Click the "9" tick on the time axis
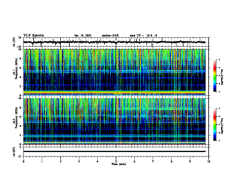 coord(190,161)
